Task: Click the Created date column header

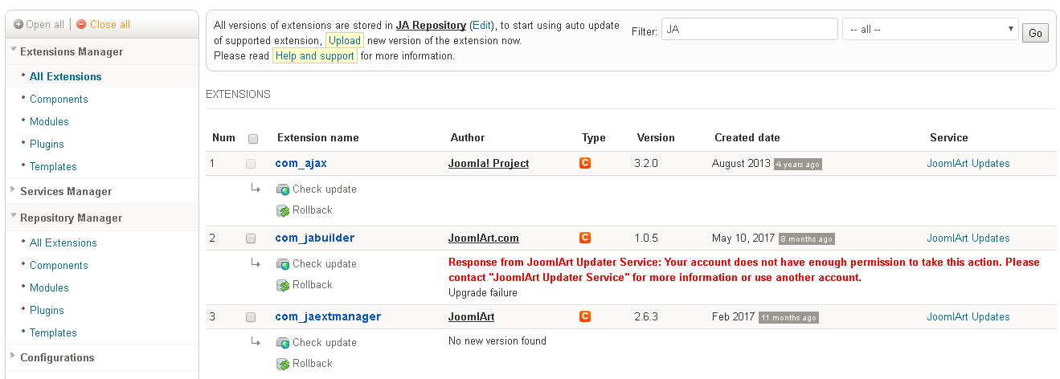Action: point(747,137)
